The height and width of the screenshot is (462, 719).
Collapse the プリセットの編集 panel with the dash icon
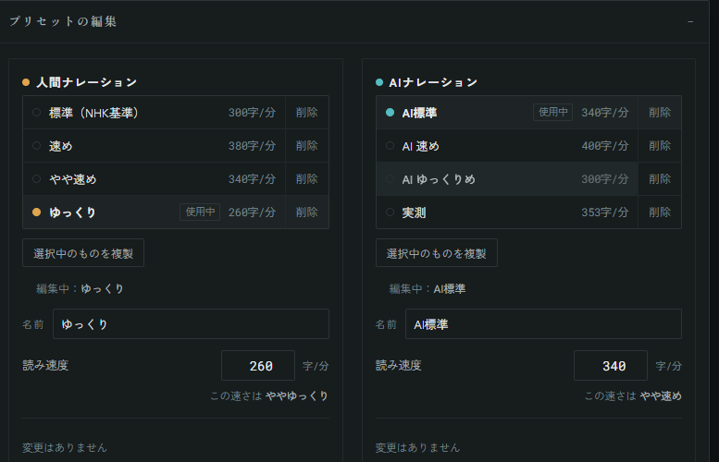690,21
